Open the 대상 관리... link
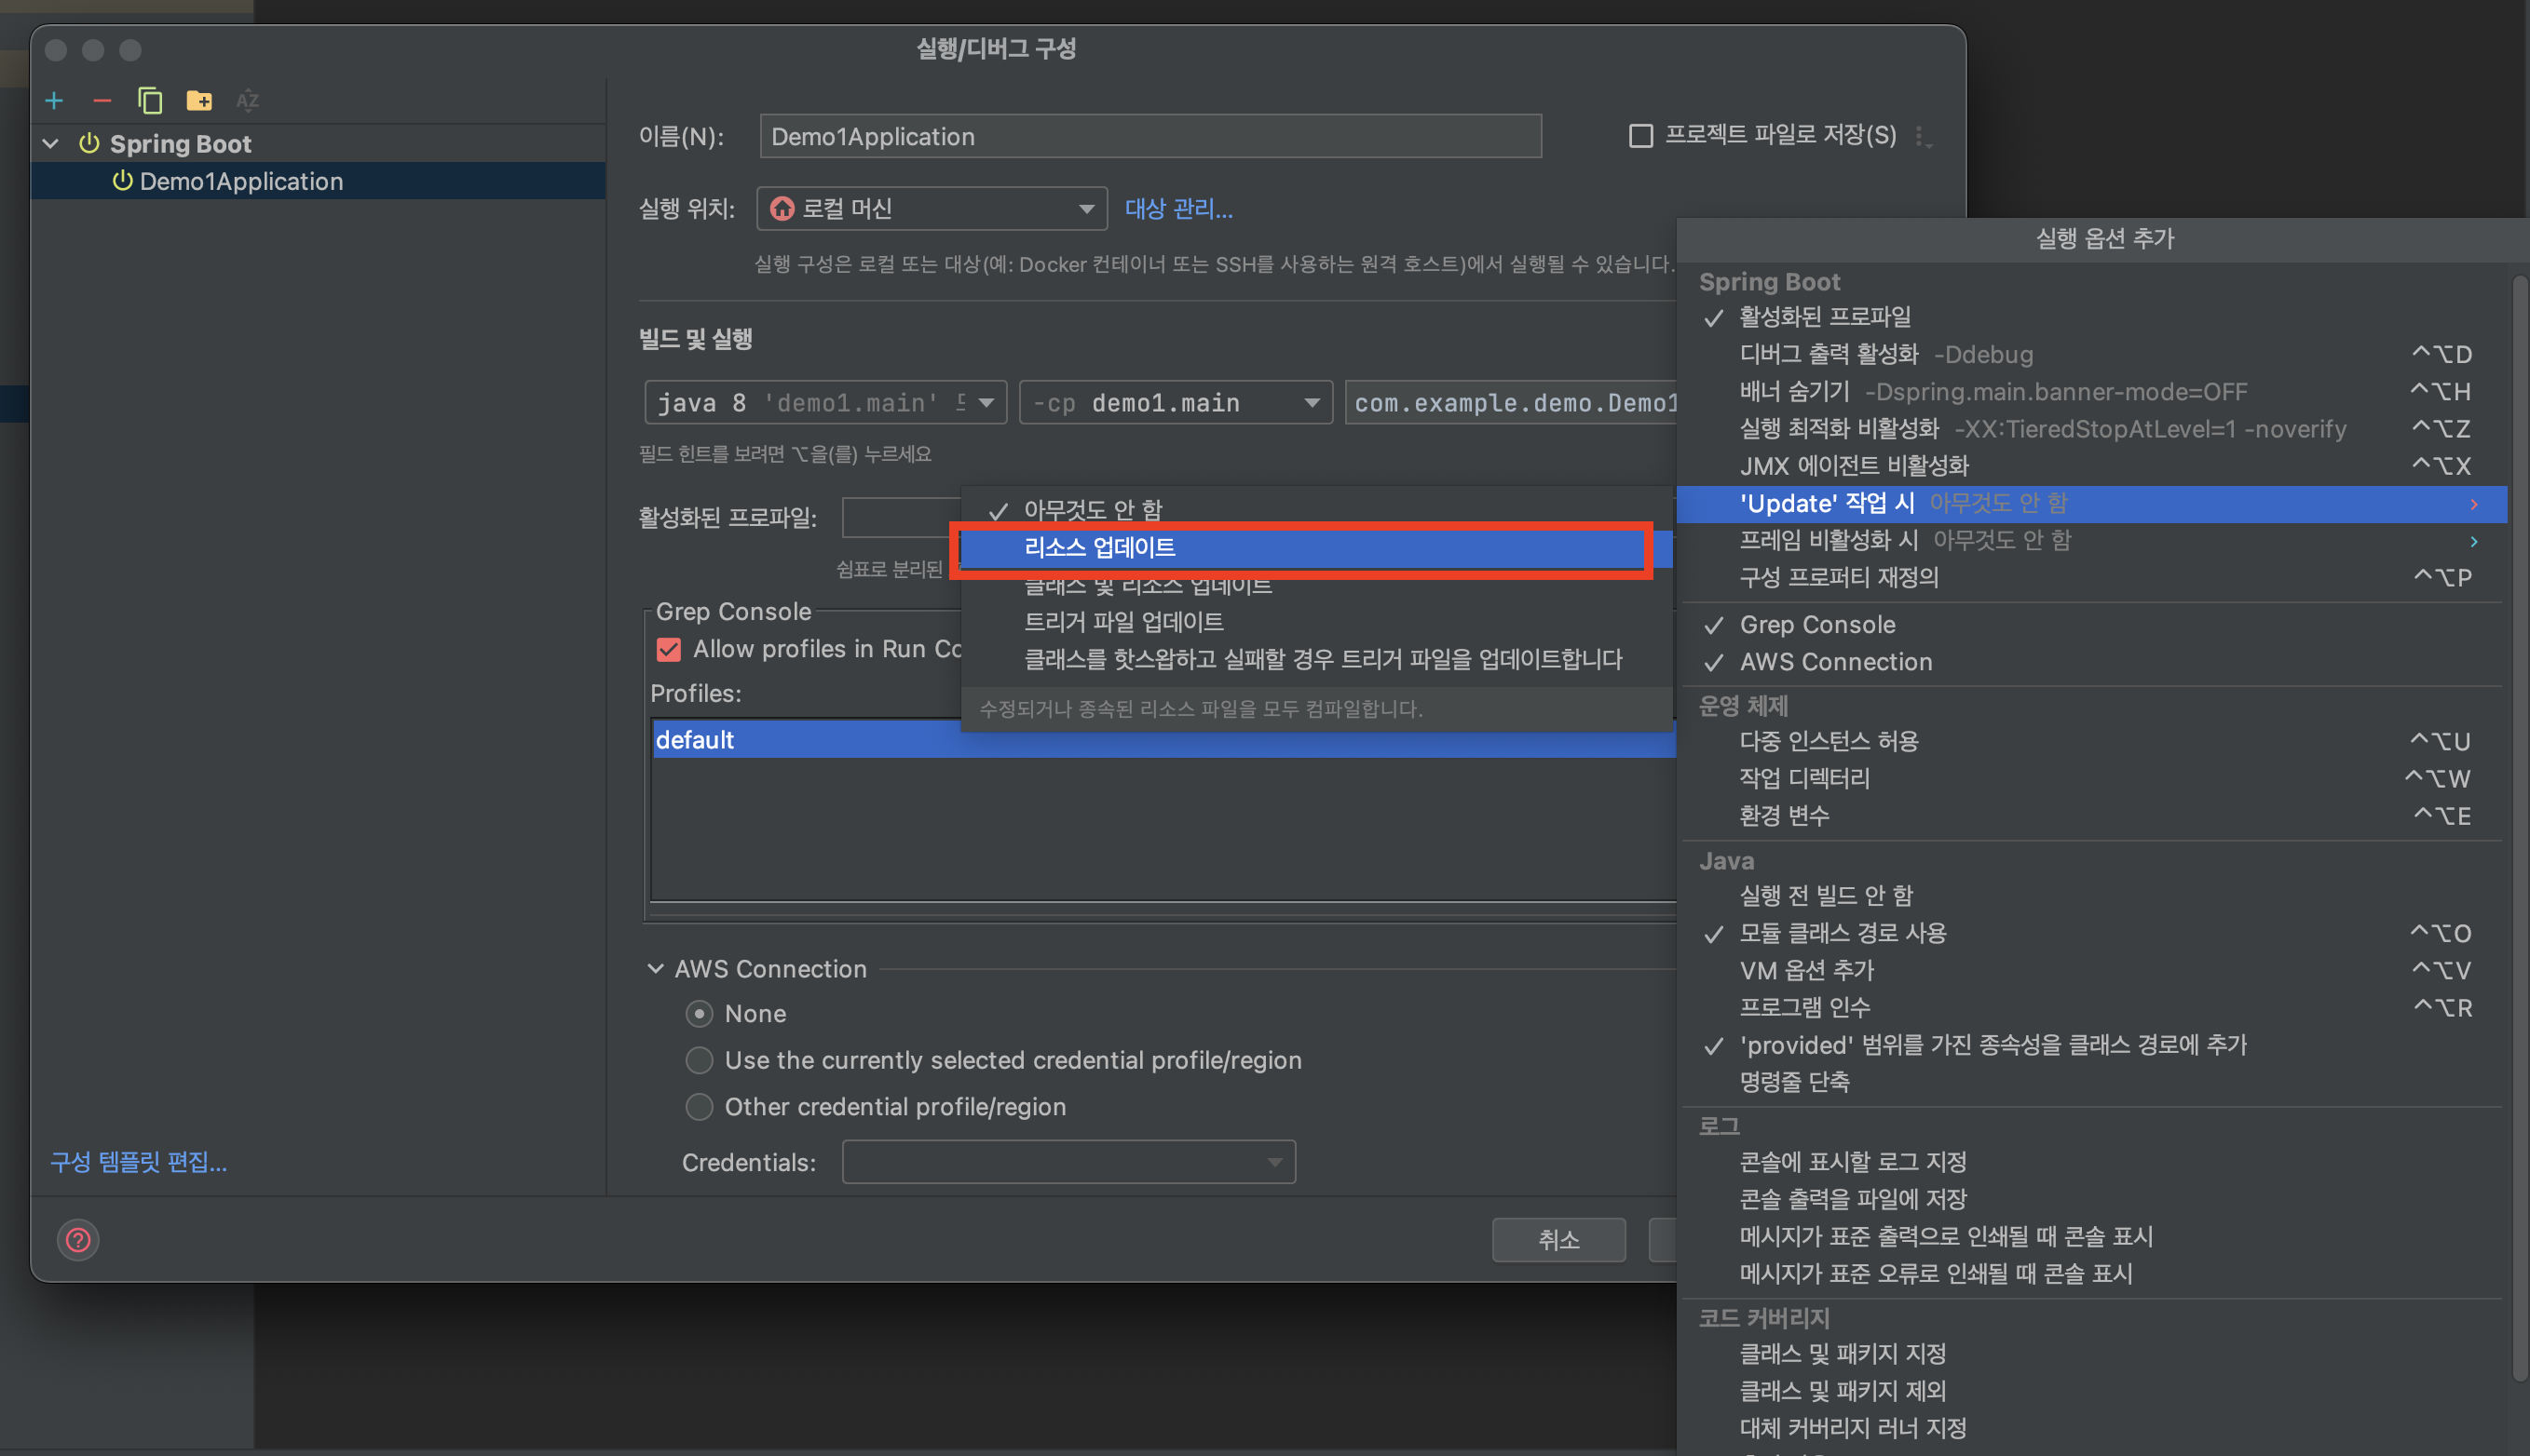 click(x=1177, y=209)
